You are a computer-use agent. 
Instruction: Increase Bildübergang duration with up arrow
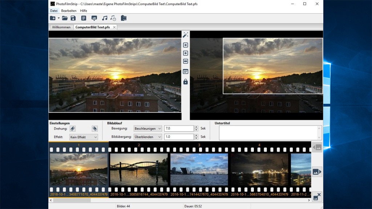(x=196, y=135)
